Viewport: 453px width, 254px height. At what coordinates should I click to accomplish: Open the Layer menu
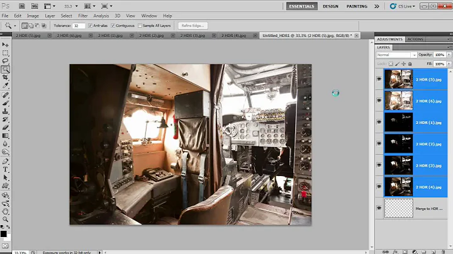pyautogui.click(x=50, y=16)
